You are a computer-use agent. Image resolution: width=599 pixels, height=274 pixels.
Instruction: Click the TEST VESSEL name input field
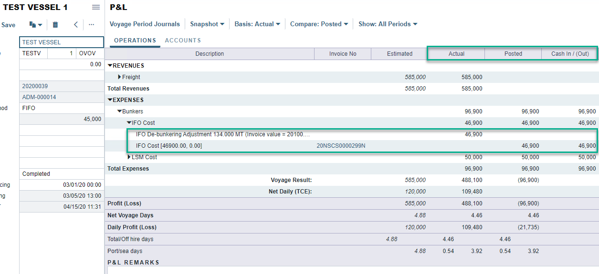(x=61, y=42)
